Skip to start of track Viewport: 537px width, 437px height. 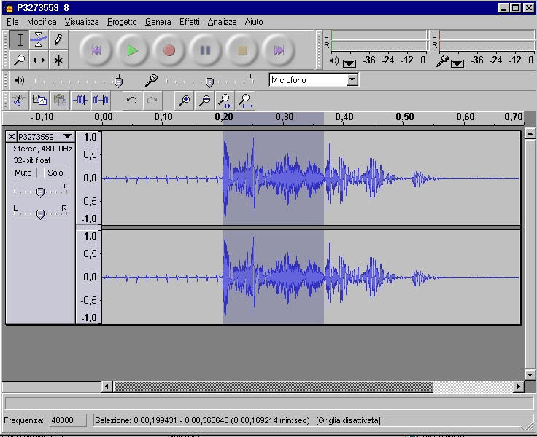tap(96, 50)
